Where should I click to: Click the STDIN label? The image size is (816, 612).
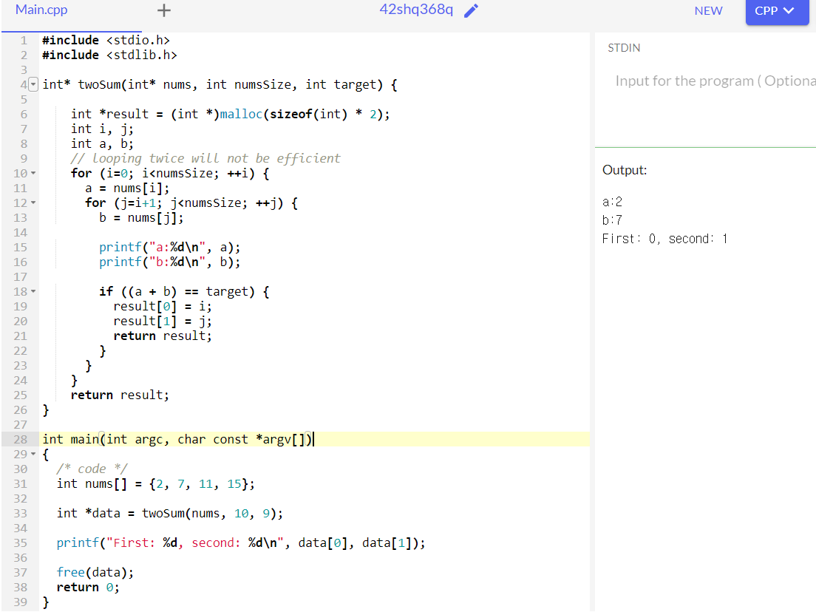pos(624,48)
